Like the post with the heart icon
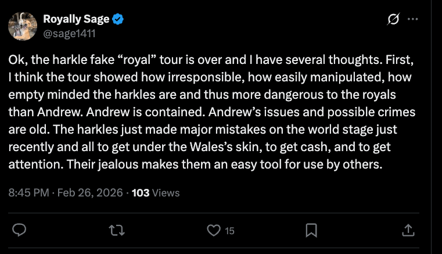 pyautogui.click(x=214, y=230)
